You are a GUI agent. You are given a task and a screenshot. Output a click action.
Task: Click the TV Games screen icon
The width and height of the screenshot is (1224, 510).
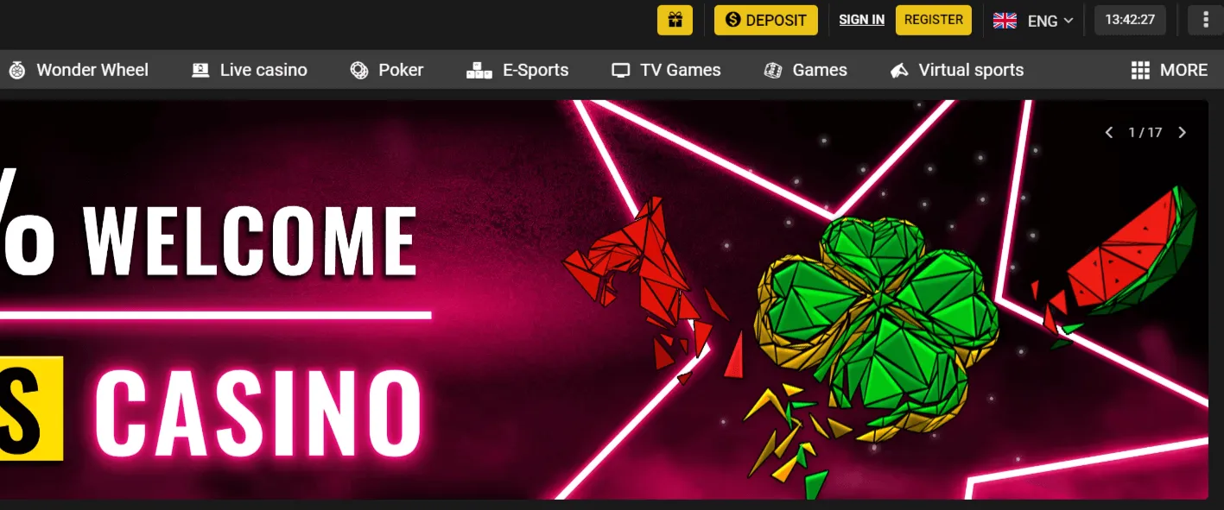(x=621, y=71)
